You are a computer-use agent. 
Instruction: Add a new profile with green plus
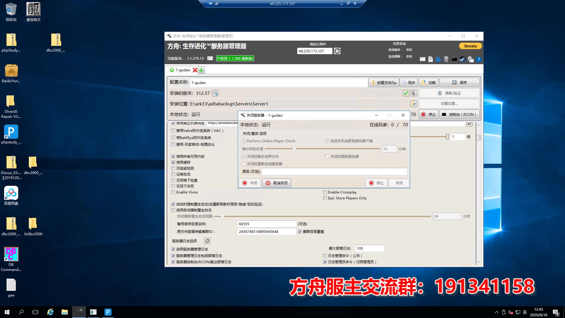pos(201,70)
